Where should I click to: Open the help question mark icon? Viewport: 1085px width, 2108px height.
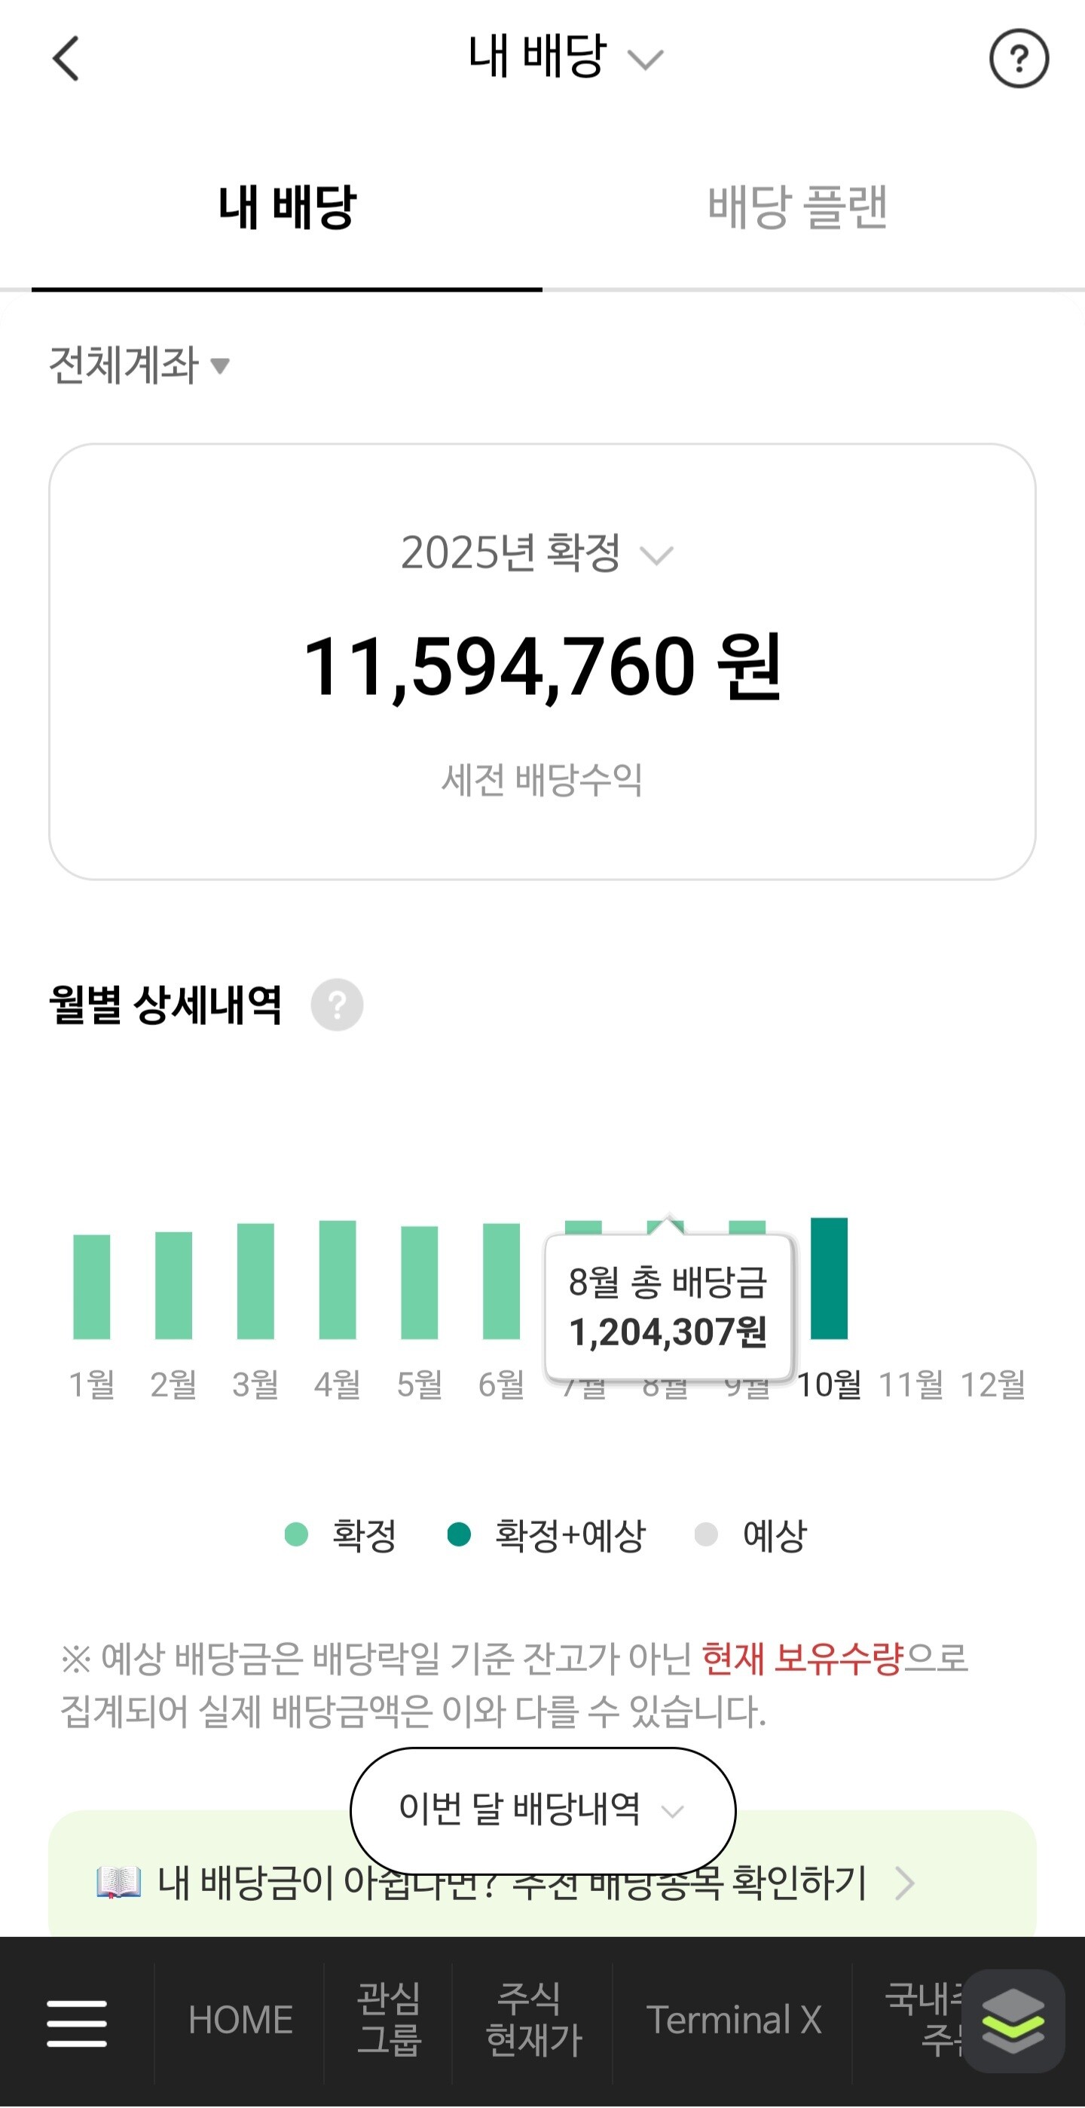coord(1019,59)
